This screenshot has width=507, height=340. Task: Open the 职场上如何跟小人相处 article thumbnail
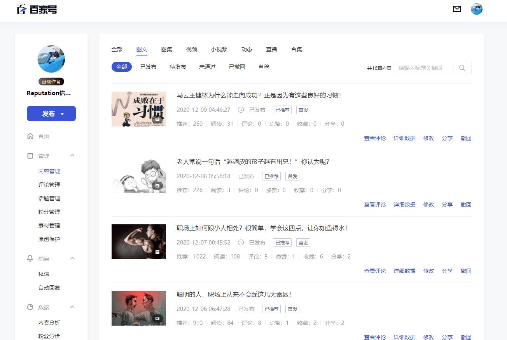coord(139,242)
